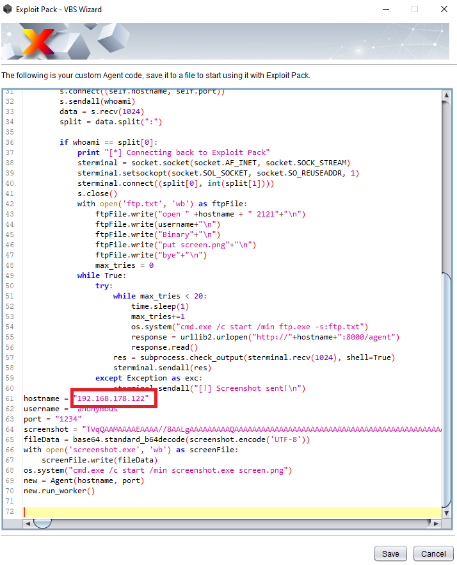Click the Save button
This screenshot has width=457, height=565.
coord(390,553)
